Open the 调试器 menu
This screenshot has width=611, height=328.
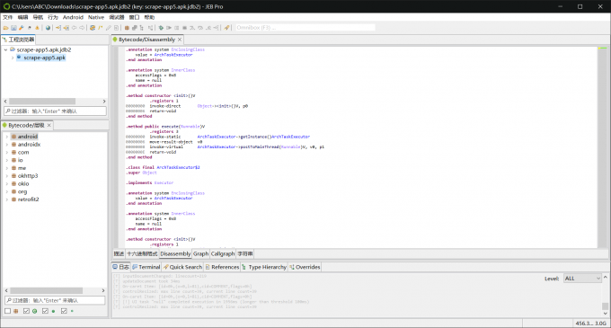point(117,17)
